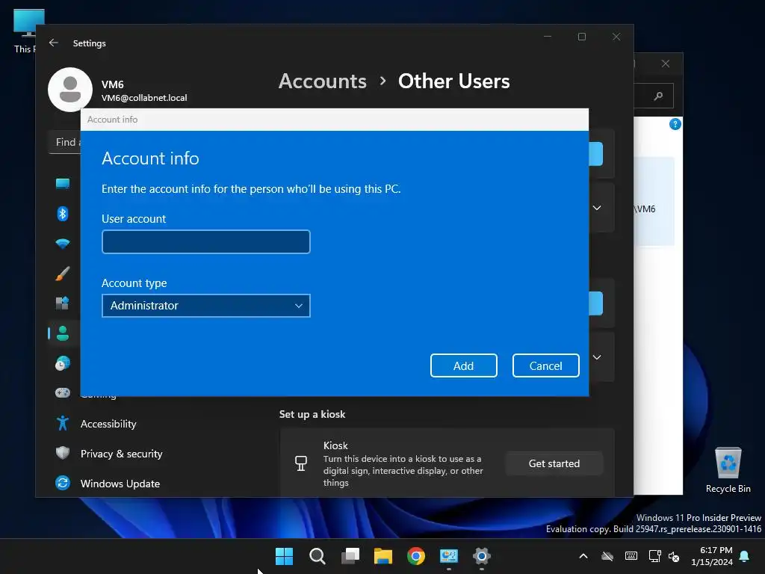Launch File Explorer from taskbar
The width and height of the screenshot is (765, 574).
pyautogui.click(x=383, y=556)
